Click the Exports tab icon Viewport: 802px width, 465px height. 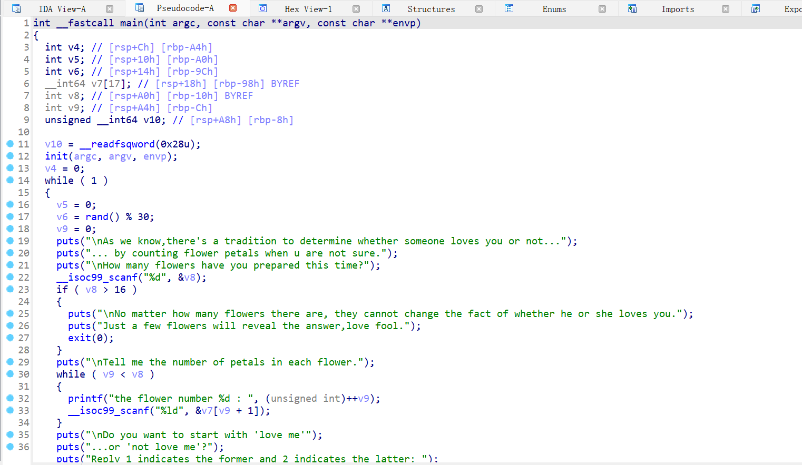(x=756, y=8)
